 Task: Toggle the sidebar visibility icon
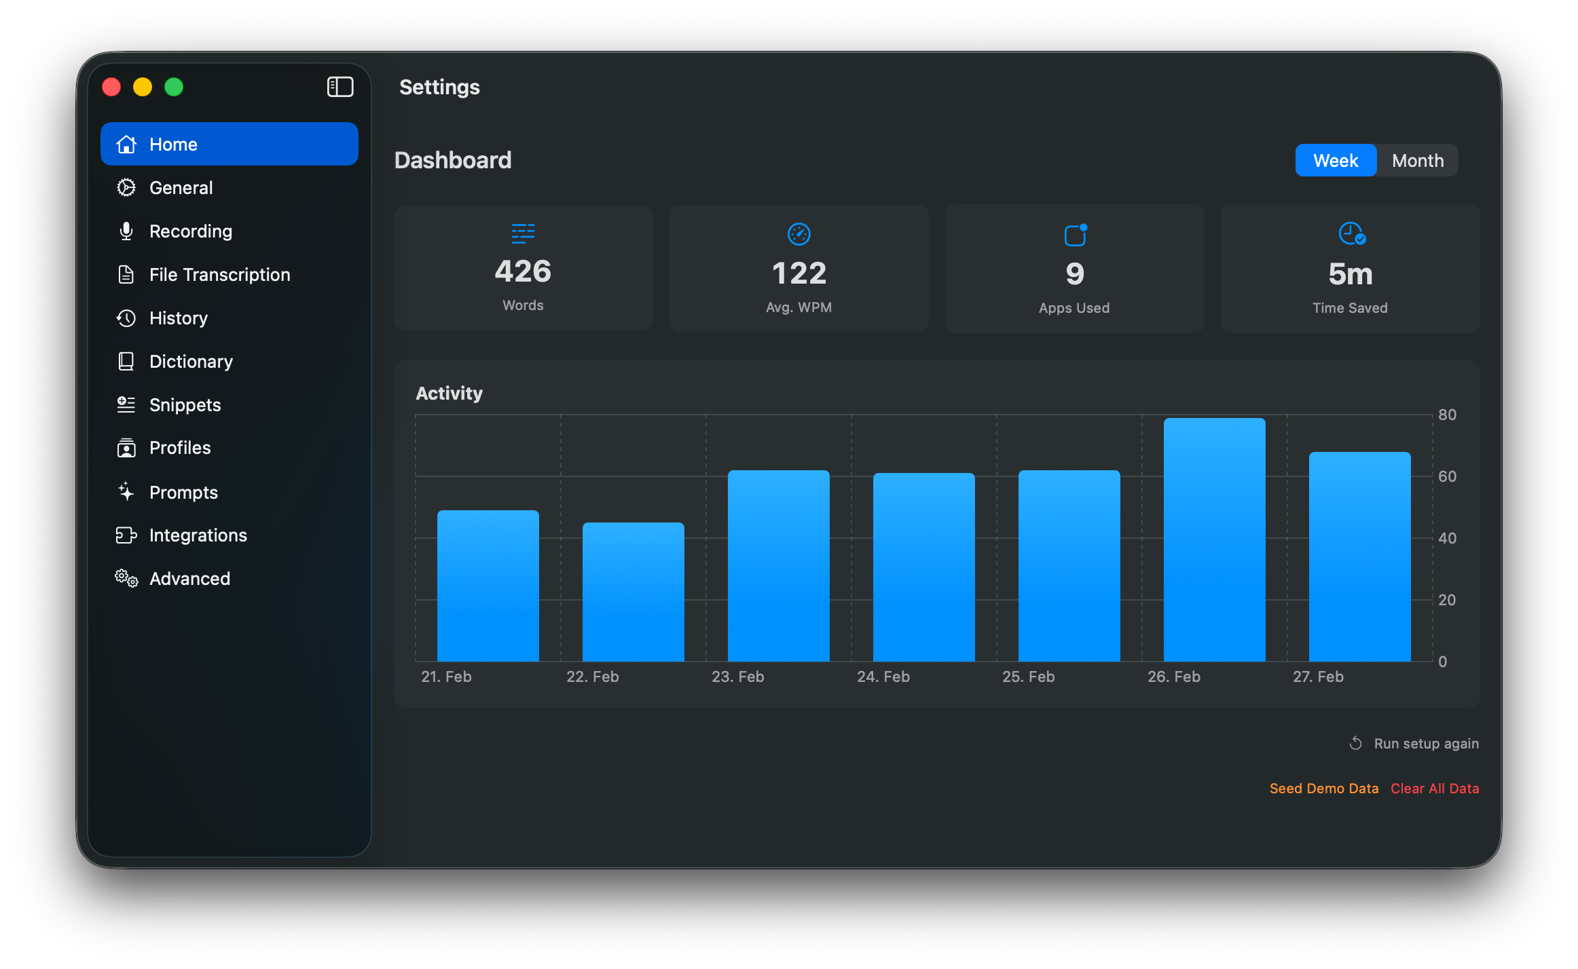coord(340,87)
